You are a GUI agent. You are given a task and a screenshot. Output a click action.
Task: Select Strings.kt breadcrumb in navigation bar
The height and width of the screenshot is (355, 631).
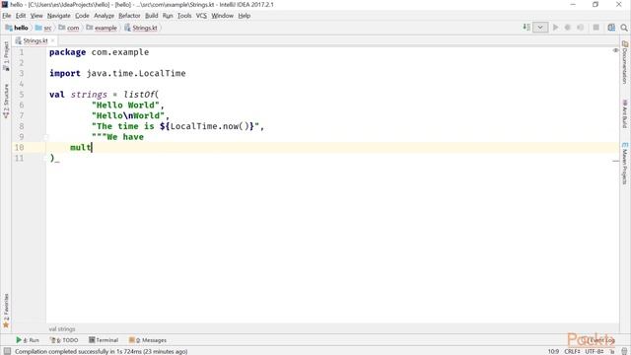click(141, 28)
